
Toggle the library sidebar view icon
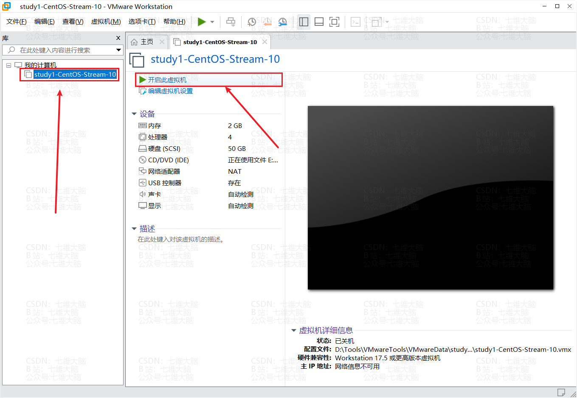click(x=304, y=22)
